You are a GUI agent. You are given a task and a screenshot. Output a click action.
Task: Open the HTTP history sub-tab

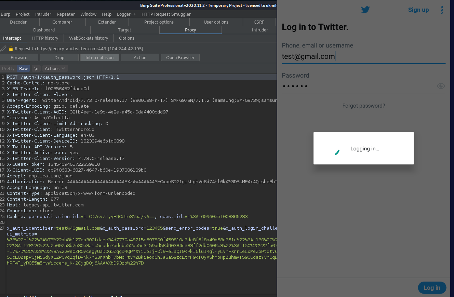pos(45,38)
